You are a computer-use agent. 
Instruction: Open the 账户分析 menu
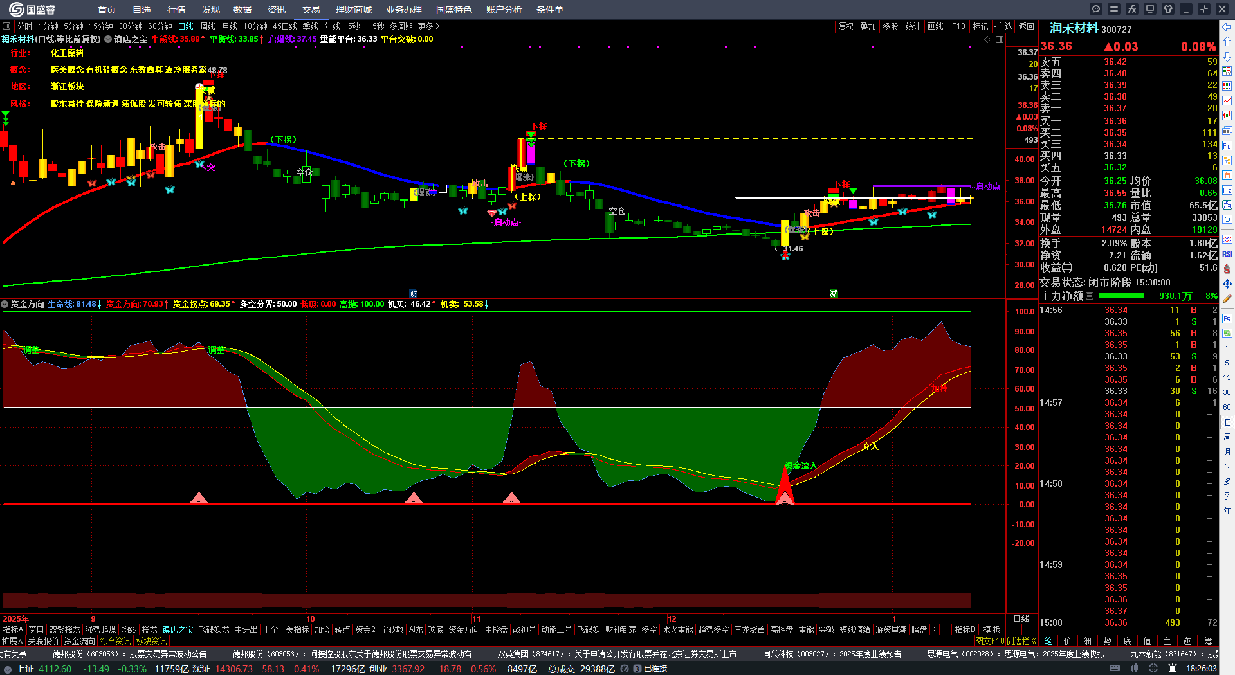(x=504, y=10)
